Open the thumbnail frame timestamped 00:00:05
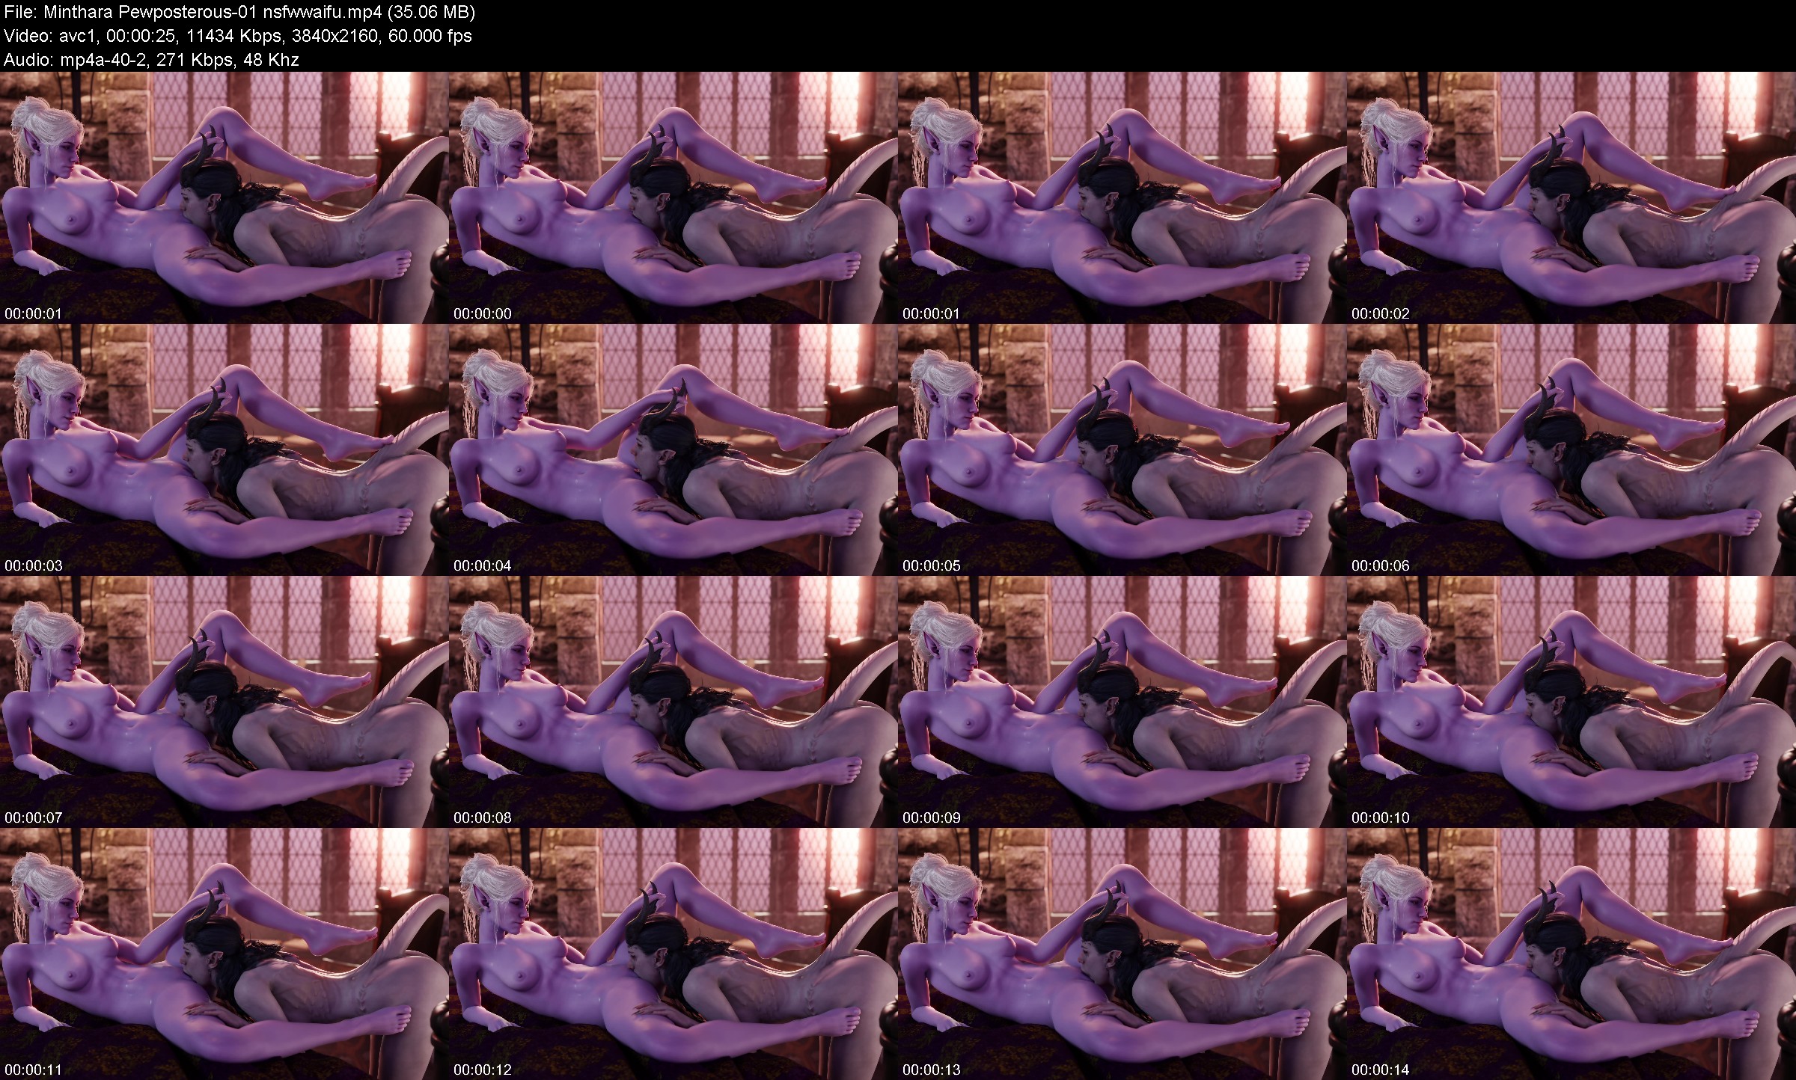 coord(1122,450)
